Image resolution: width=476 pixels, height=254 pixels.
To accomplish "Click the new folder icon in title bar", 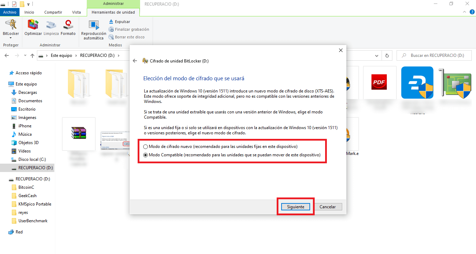I will pyautogui.click(x=22, y=4).
